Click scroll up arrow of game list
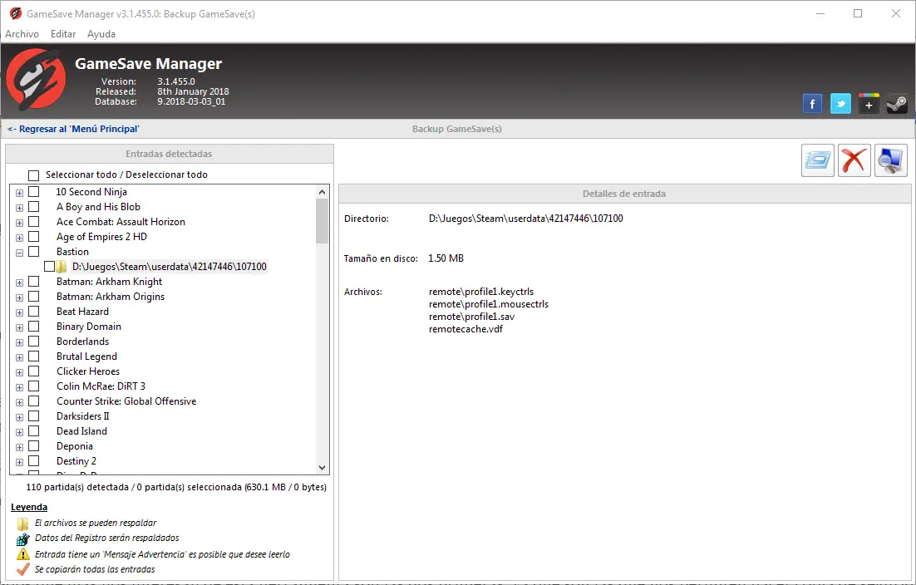Viewport: 916px width, 585px height. click(322, 192)
